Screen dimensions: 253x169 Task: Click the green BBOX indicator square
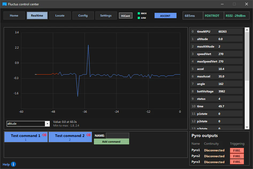click(139, 13)
